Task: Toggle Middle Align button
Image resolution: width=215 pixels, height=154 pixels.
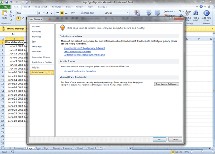Action: tap(62, 13)
